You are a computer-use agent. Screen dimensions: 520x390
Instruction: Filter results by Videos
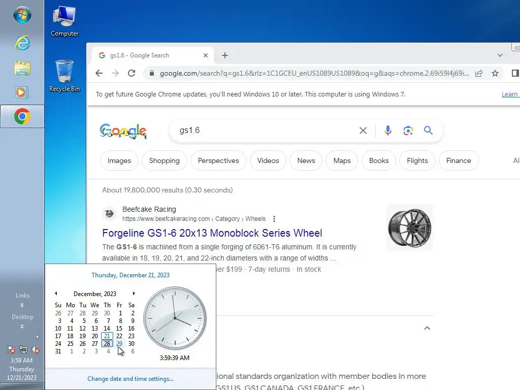[268, 160]
